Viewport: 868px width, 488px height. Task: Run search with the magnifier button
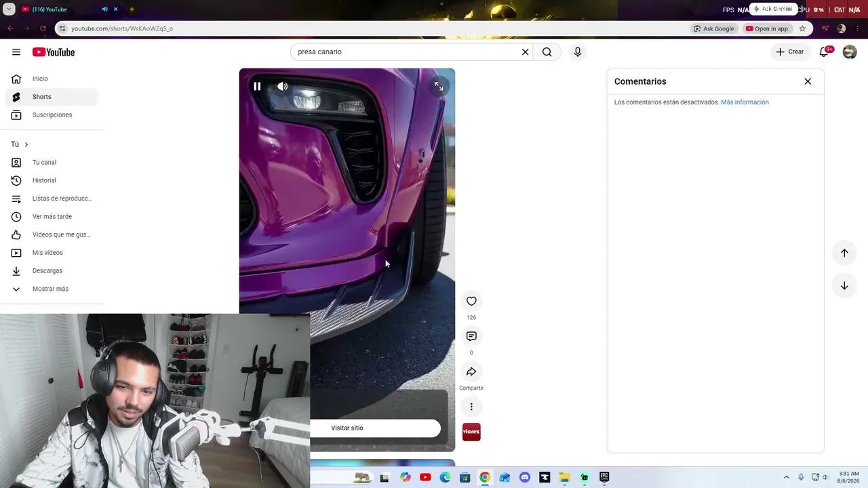click(x=547, y=52)
